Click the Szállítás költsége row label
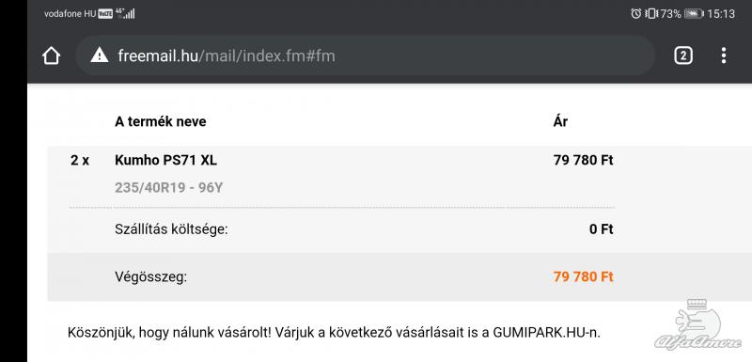 [171, 229]
